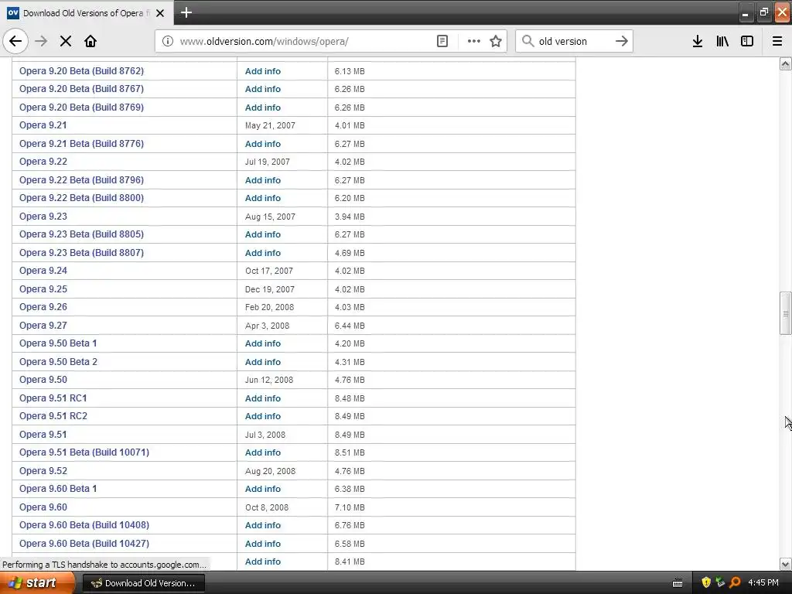Image resolution: width=792 pixels, height=594 pixels.
Task: Show site information icon in address bar
Action: tap(167, 41)
